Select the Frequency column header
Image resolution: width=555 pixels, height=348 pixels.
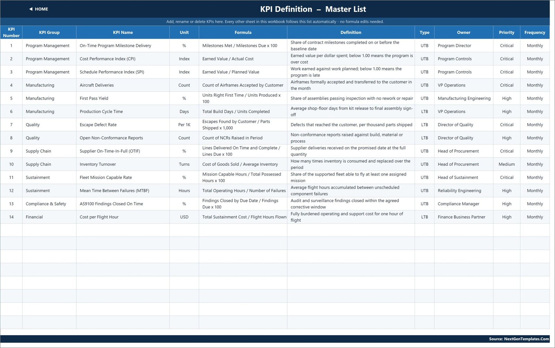coord(535,32)
